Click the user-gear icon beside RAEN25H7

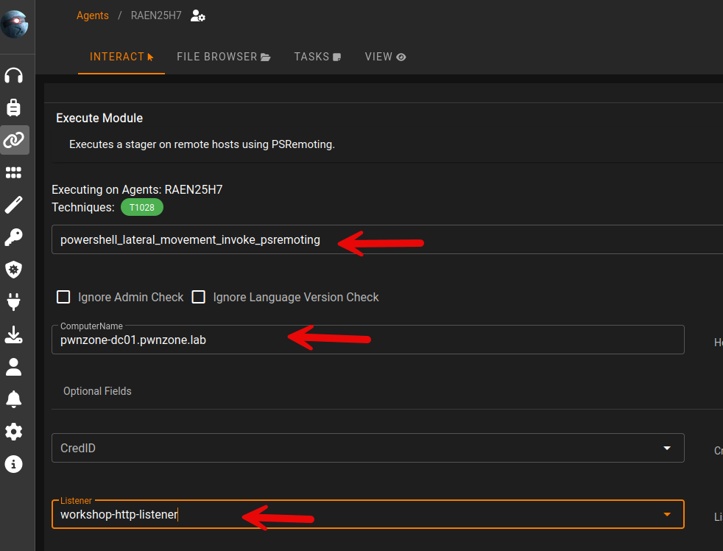click(x=197, y=15)
